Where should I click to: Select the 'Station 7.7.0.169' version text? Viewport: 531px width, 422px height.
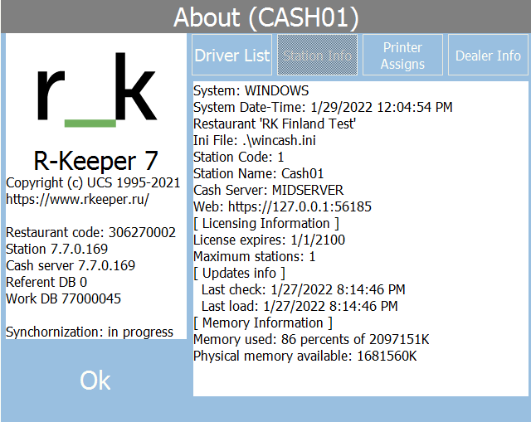(x=56, y=249)
